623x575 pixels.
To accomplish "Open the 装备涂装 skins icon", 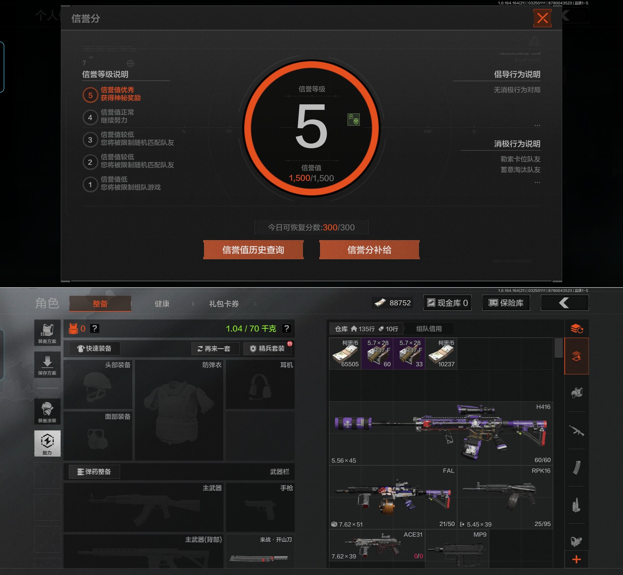I will coord(47,411).
